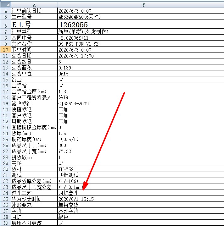Image resolution: width=224 pixels, height=226 pixels.
Task: Select the 拼板数su cell
Action: (34, 157)
